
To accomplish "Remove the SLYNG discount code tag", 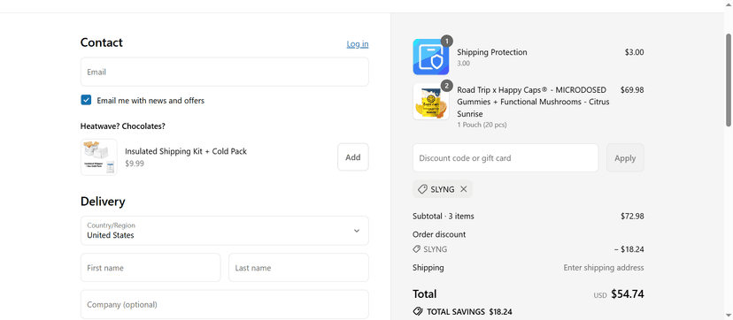I will pos(463,189).
